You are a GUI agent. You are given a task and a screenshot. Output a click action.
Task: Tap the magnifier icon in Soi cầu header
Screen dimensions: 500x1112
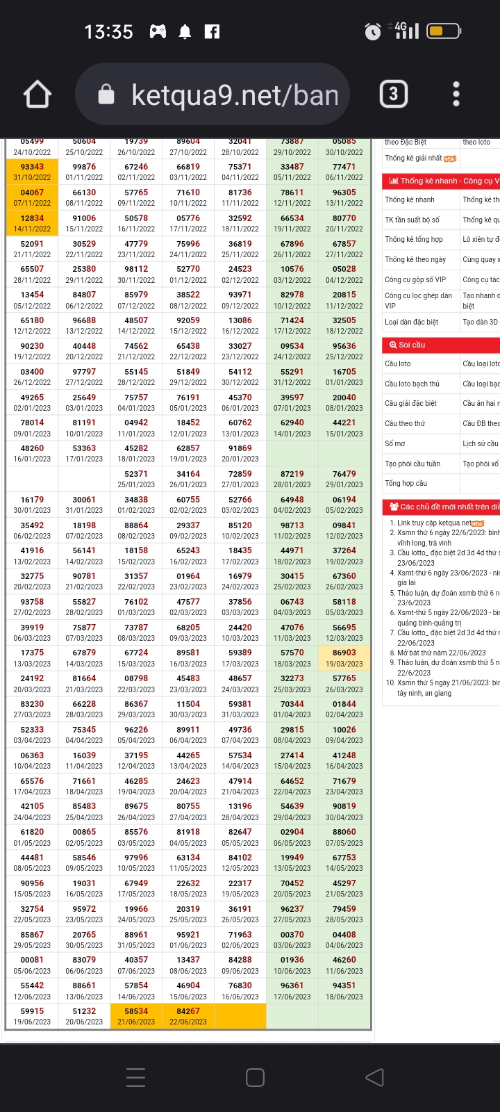392,345
